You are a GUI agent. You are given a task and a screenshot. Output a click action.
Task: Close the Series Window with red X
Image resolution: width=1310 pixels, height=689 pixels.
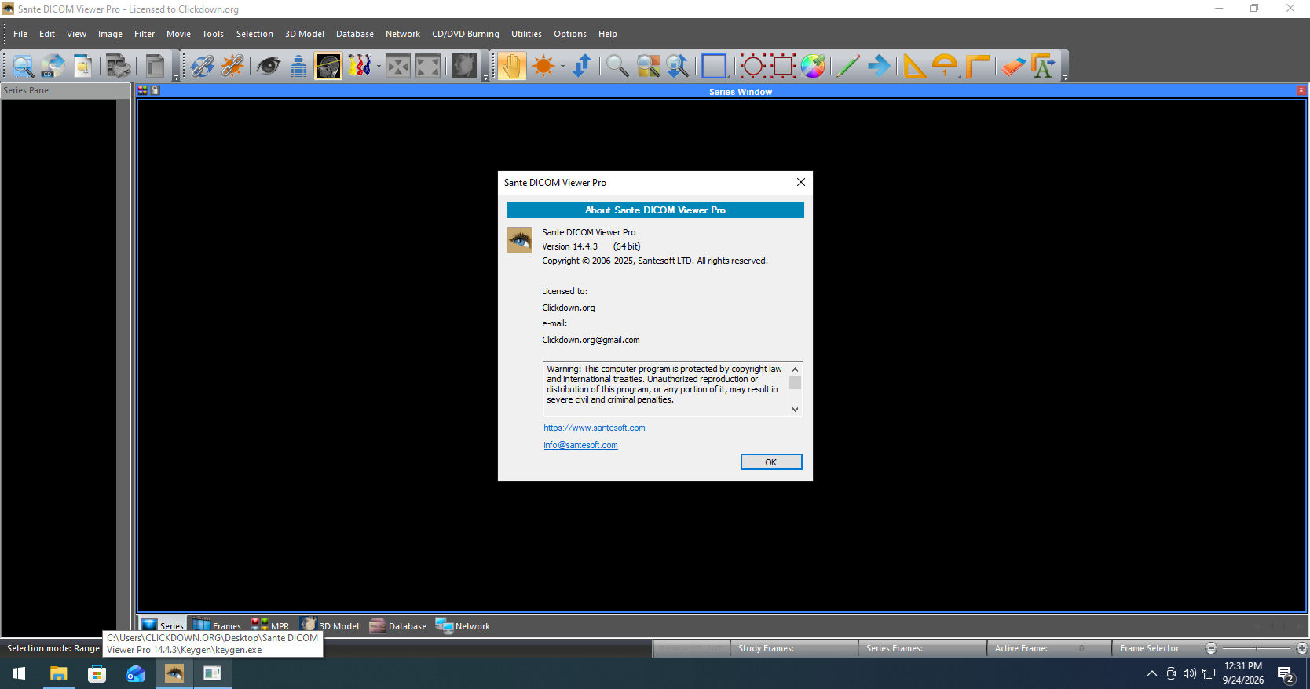pos(1301,91)
